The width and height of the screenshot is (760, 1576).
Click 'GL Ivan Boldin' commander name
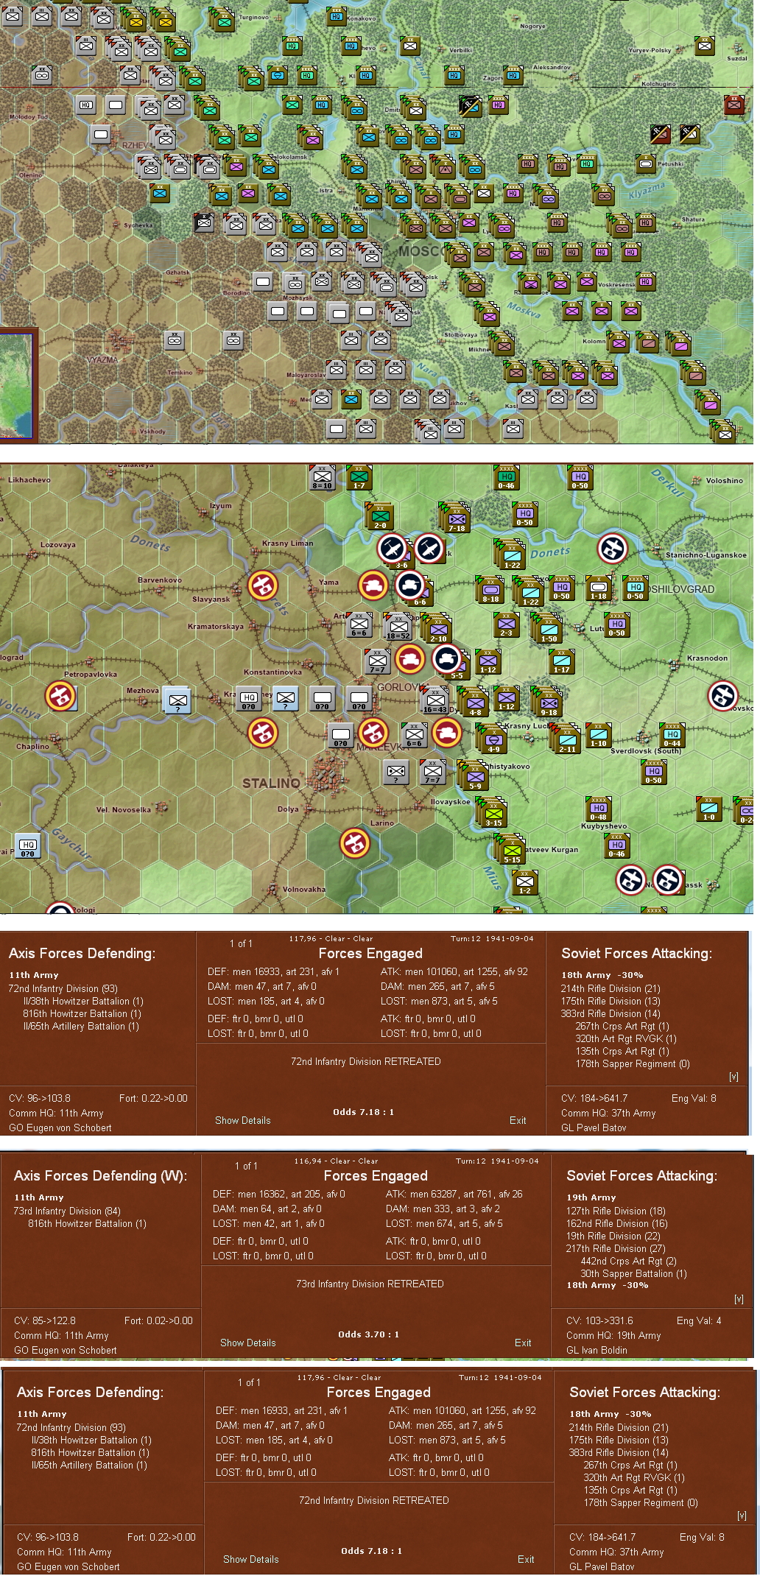click(x=597, y=1350)
